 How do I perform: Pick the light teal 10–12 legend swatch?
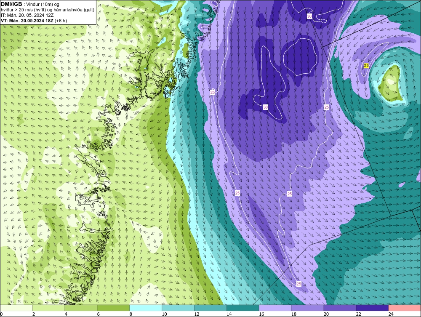click(178, 308)
